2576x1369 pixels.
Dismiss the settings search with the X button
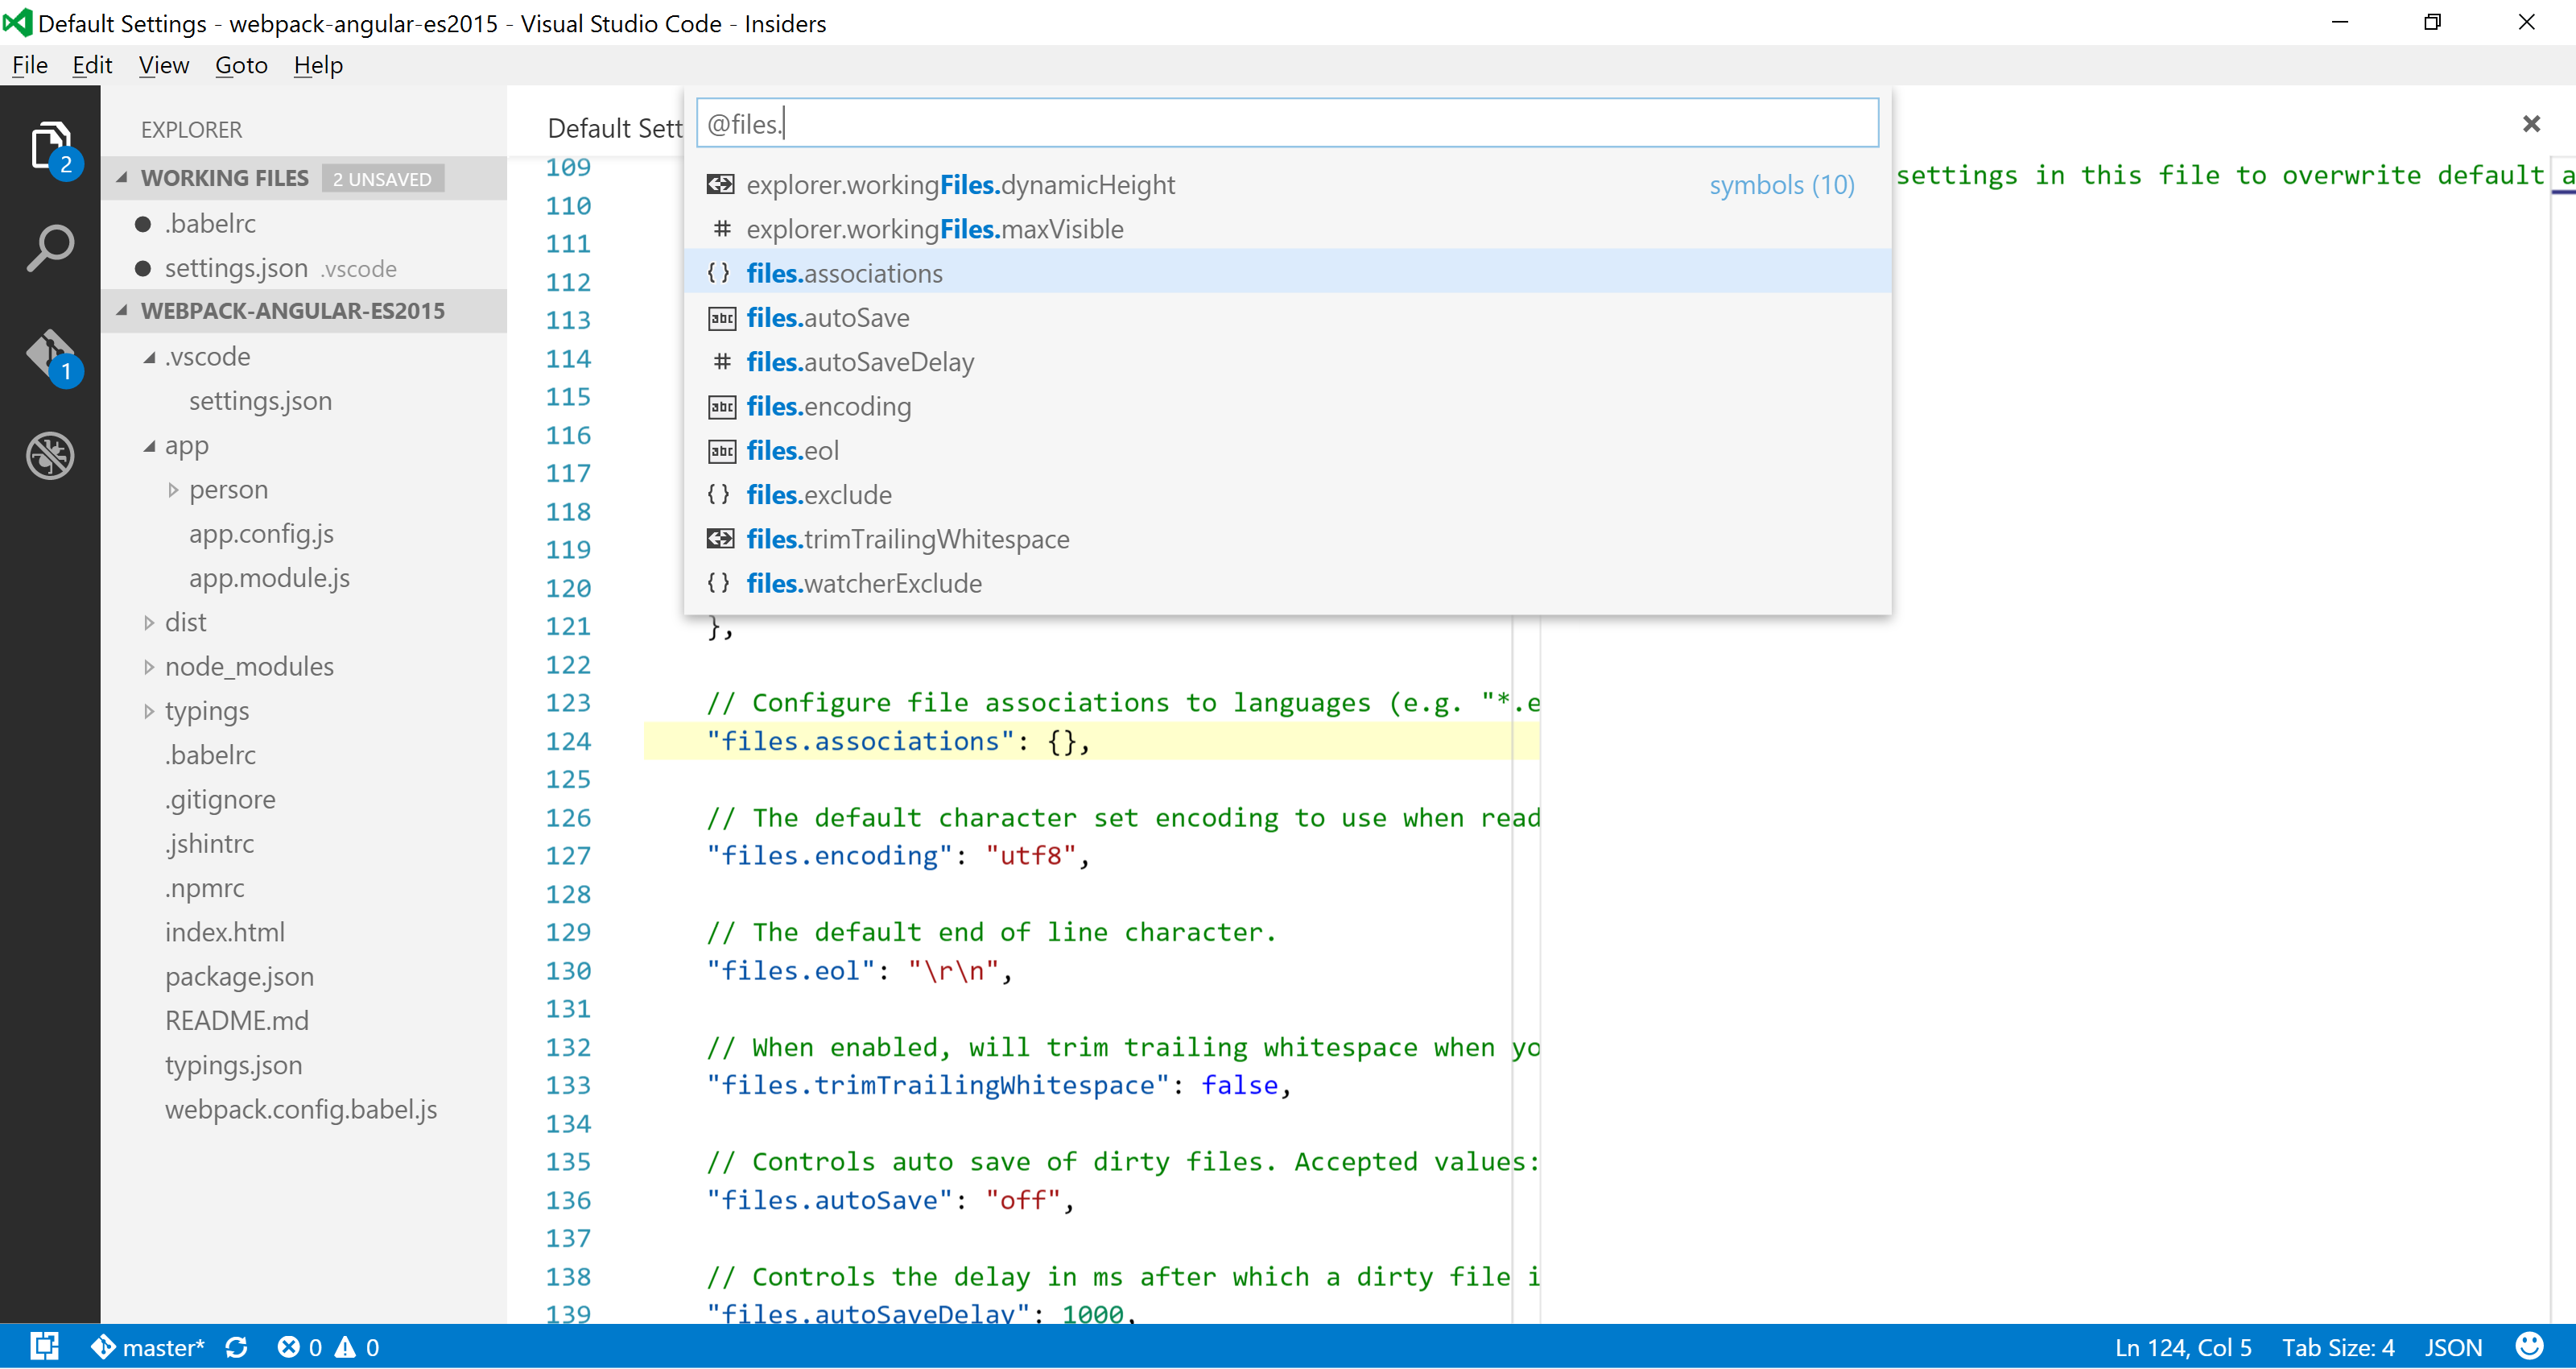2531,123
